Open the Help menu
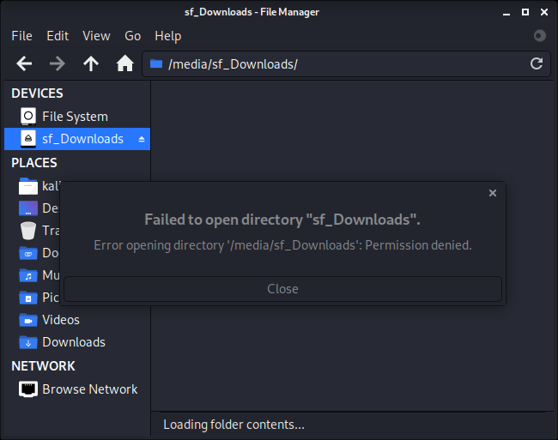Image resolution: width=558 pixels, height=440 pixels. coord(167,35)
